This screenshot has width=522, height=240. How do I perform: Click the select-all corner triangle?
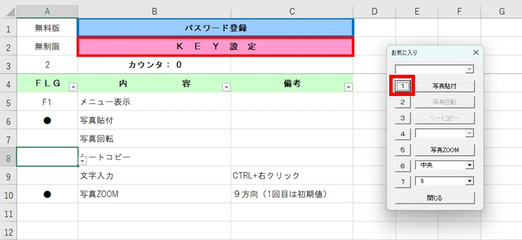pos(10,13)
